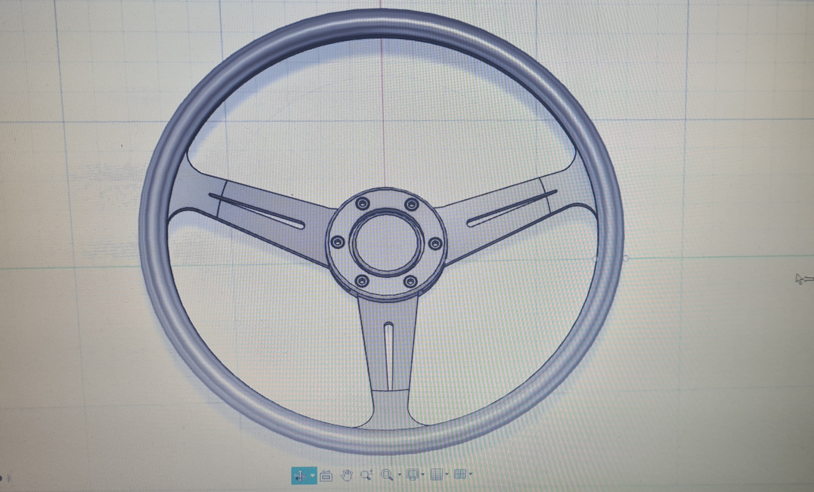The height and width of the screenshot is (492, 814).
Task: Expand the Zoom Window options arrow
Action: (399, 475)
